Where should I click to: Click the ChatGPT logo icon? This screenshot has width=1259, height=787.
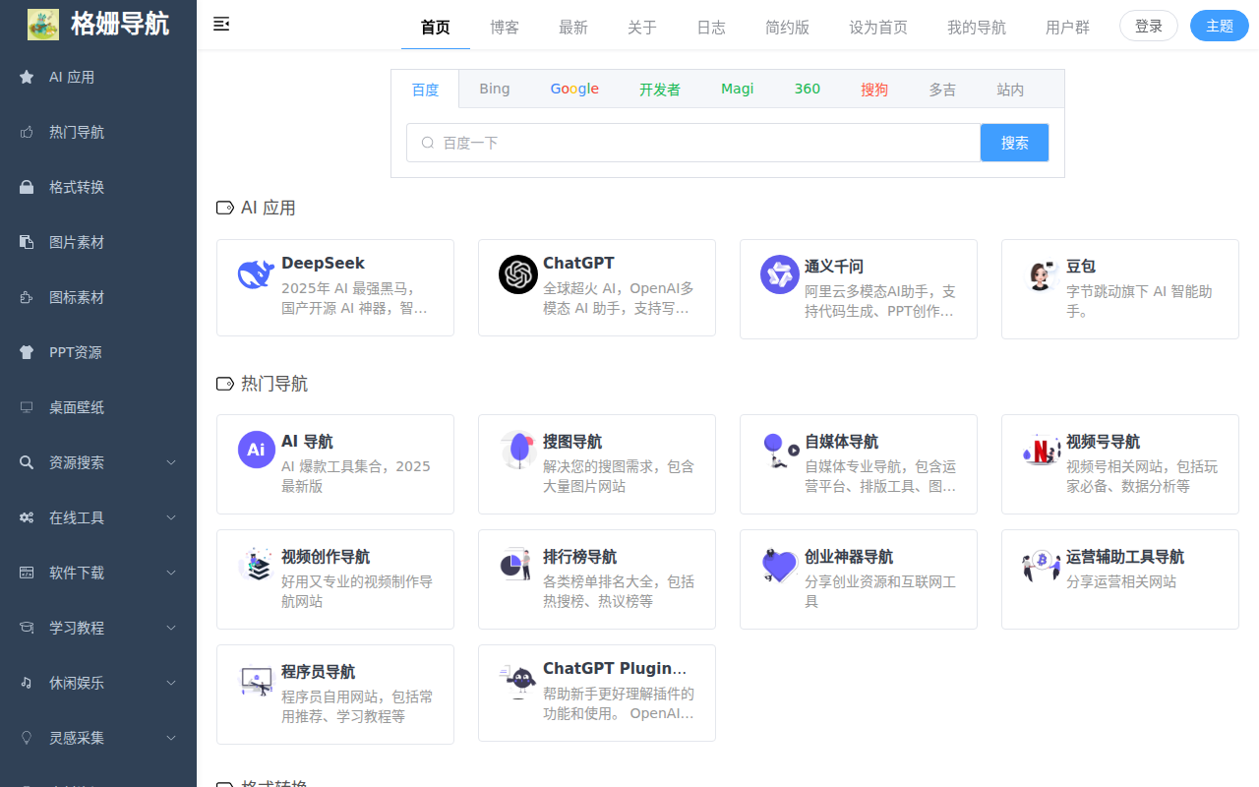pos(518,274)
